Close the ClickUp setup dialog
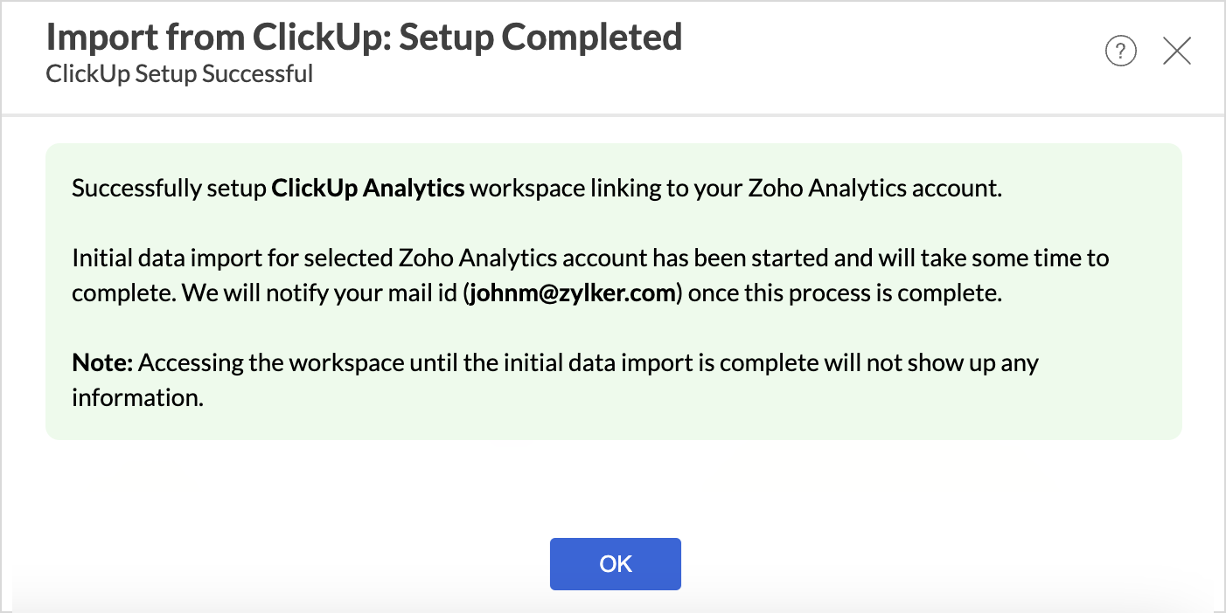 click(x=1177, y=52)
